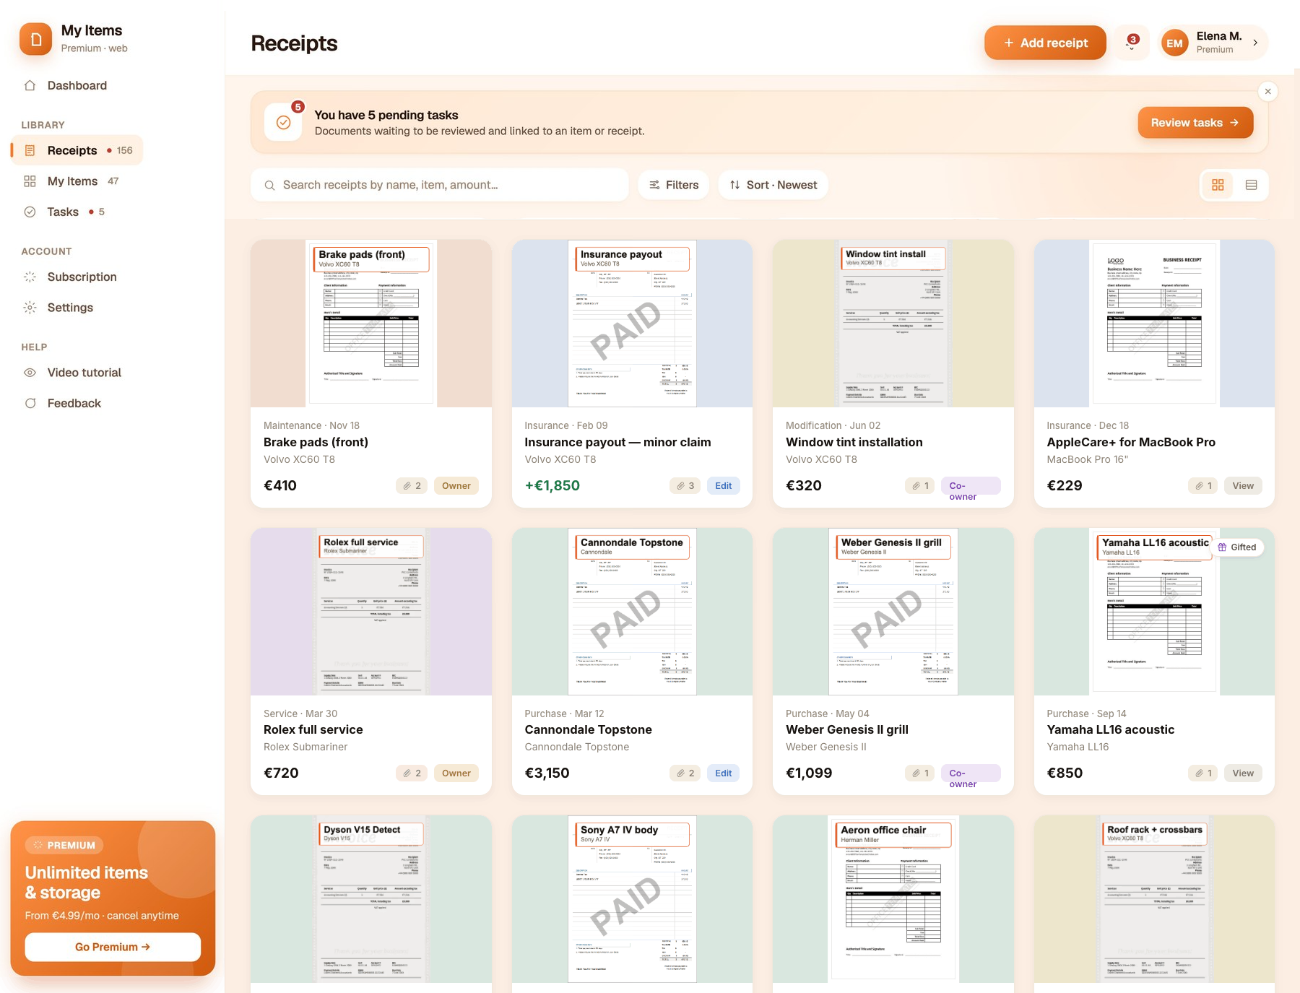The height and width of the screenshot is (993, 1300).
Task: Click the EM avatar circle
Action: (1175, 43)
